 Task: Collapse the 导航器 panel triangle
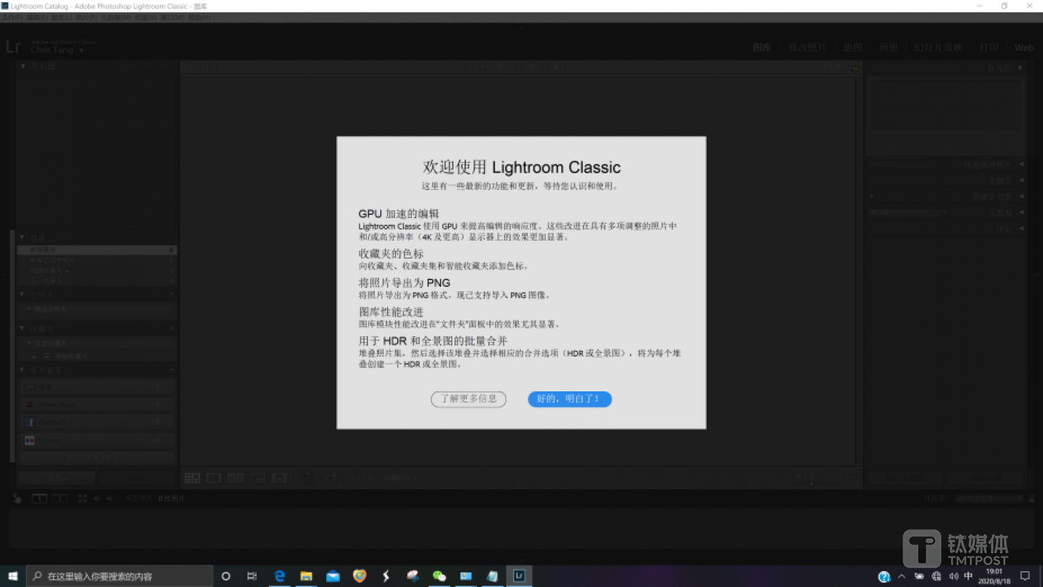pos(23,67)
